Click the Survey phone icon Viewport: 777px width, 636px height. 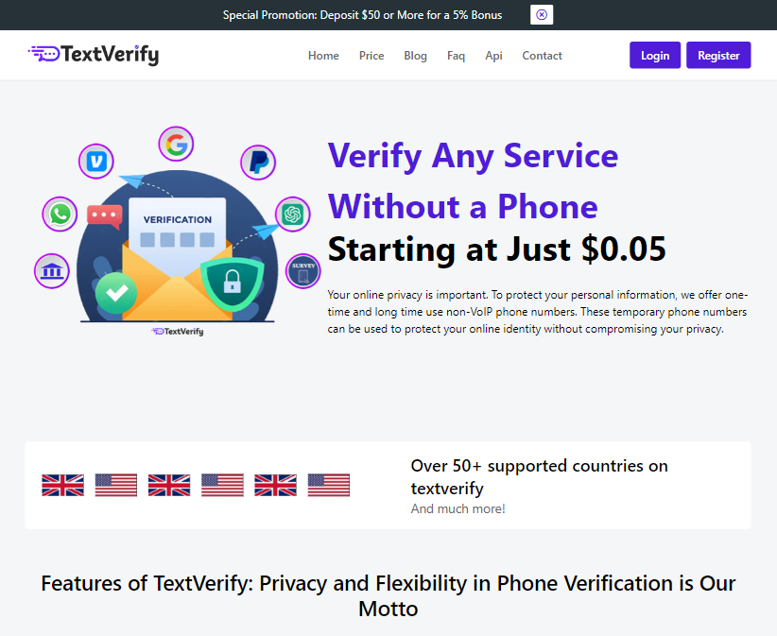[302, 271]
